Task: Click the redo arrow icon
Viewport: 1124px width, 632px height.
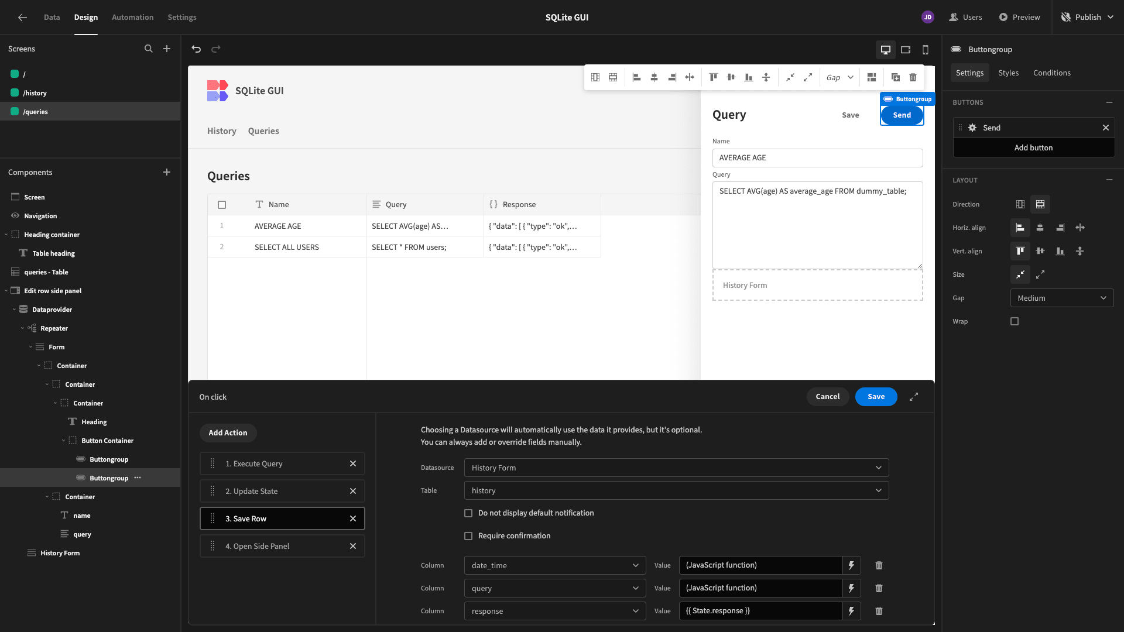Action: pyautogui.click(x=216, y=49)
